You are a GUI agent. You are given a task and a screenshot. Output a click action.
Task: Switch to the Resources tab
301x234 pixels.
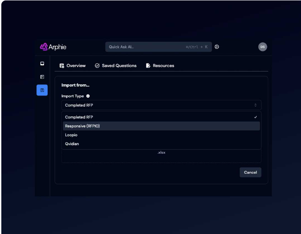tap(160, 66)
